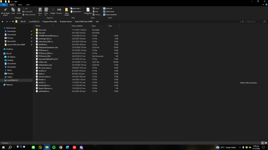Switch to details view in status bar
The image size is (268, 150).
coord(262,143)
